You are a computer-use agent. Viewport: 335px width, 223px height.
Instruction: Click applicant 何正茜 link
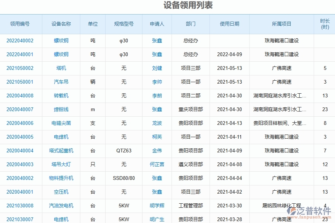pyautogui.click(x=156, y=164)
